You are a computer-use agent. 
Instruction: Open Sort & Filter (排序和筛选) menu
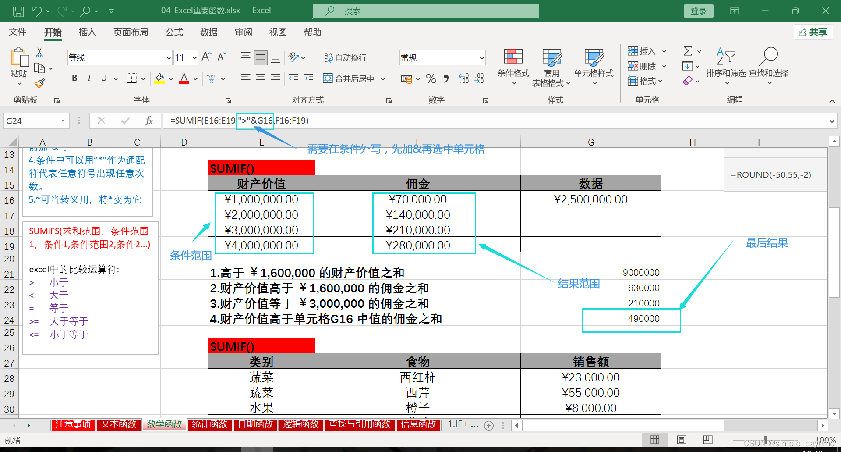(x=726, y=67)
